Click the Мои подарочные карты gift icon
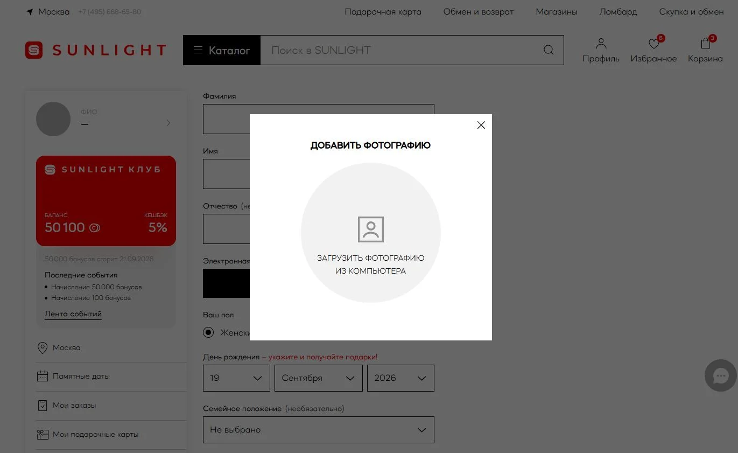The image size is (738, 453). point(43,435)
